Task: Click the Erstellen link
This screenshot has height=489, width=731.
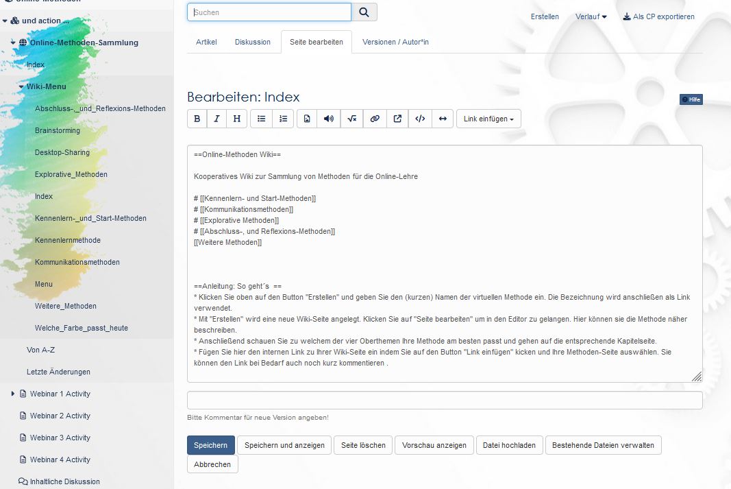Action: [545, 16]
